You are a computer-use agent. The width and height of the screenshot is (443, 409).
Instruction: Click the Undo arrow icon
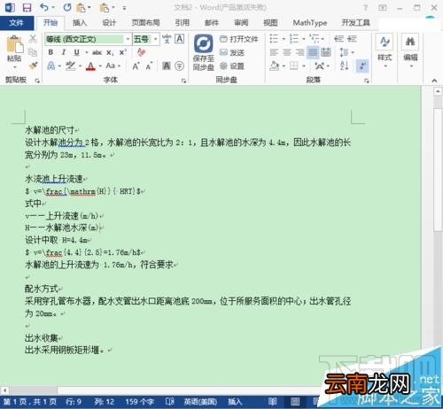[44, 7]
